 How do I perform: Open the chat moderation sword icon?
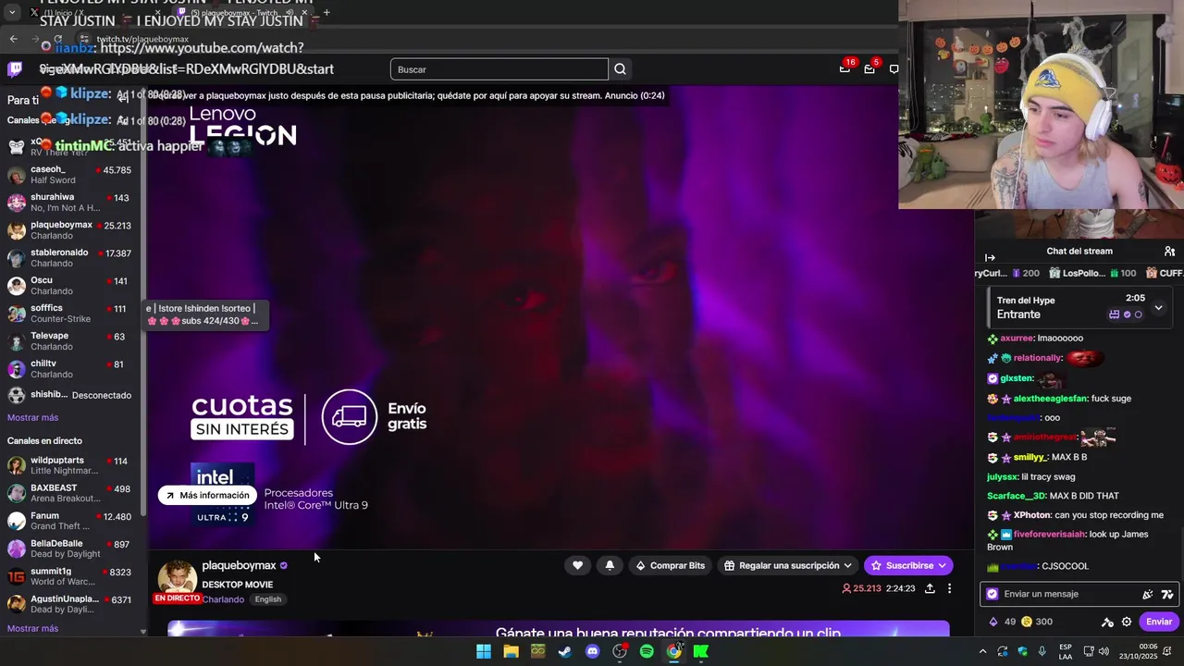click(1107, 622)
